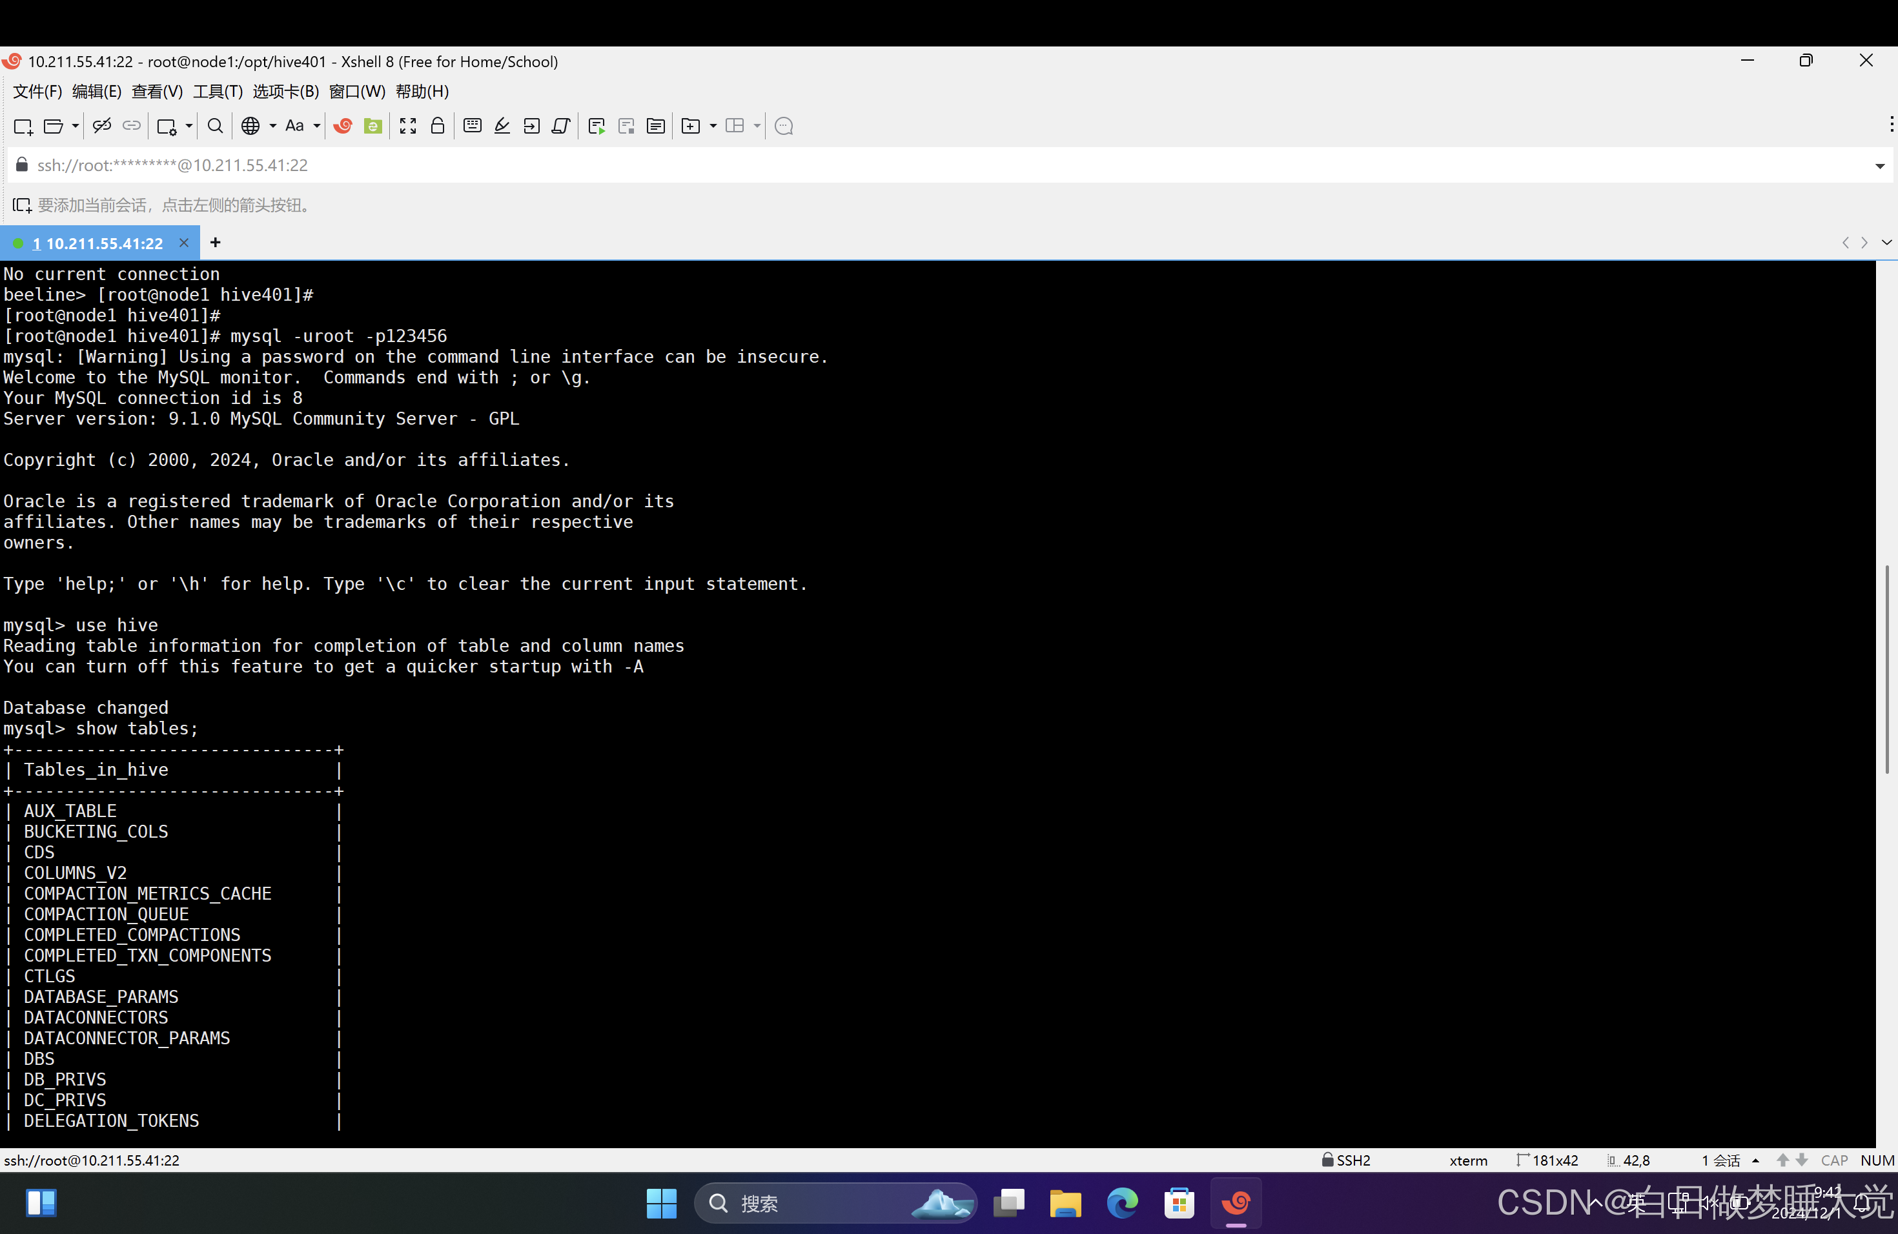The width and height of the screenshot is (1898, 1234).
Task: Launch Xftp from the toolbar
Action: click(372, 126)
